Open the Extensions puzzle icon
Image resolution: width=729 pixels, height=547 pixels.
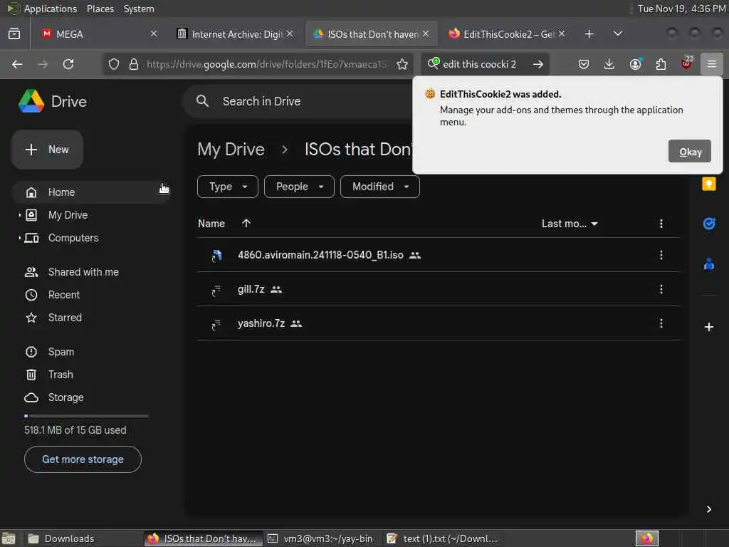(661, 64)
